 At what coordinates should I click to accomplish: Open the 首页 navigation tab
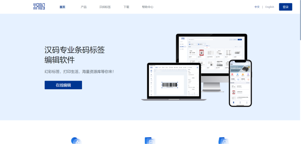click(x=62, y=7)
